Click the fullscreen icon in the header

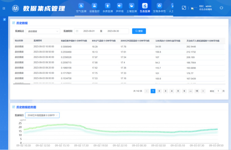point(184,7)
